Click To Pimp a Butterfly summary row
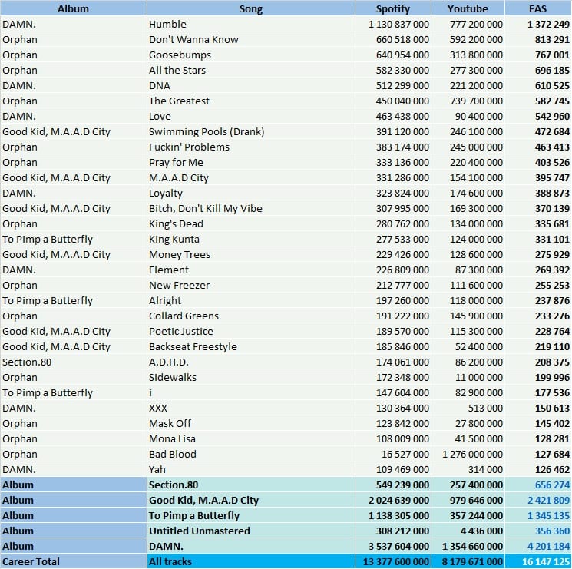The image size is (572, 569). pyautogui.click(x=286, y=515)
